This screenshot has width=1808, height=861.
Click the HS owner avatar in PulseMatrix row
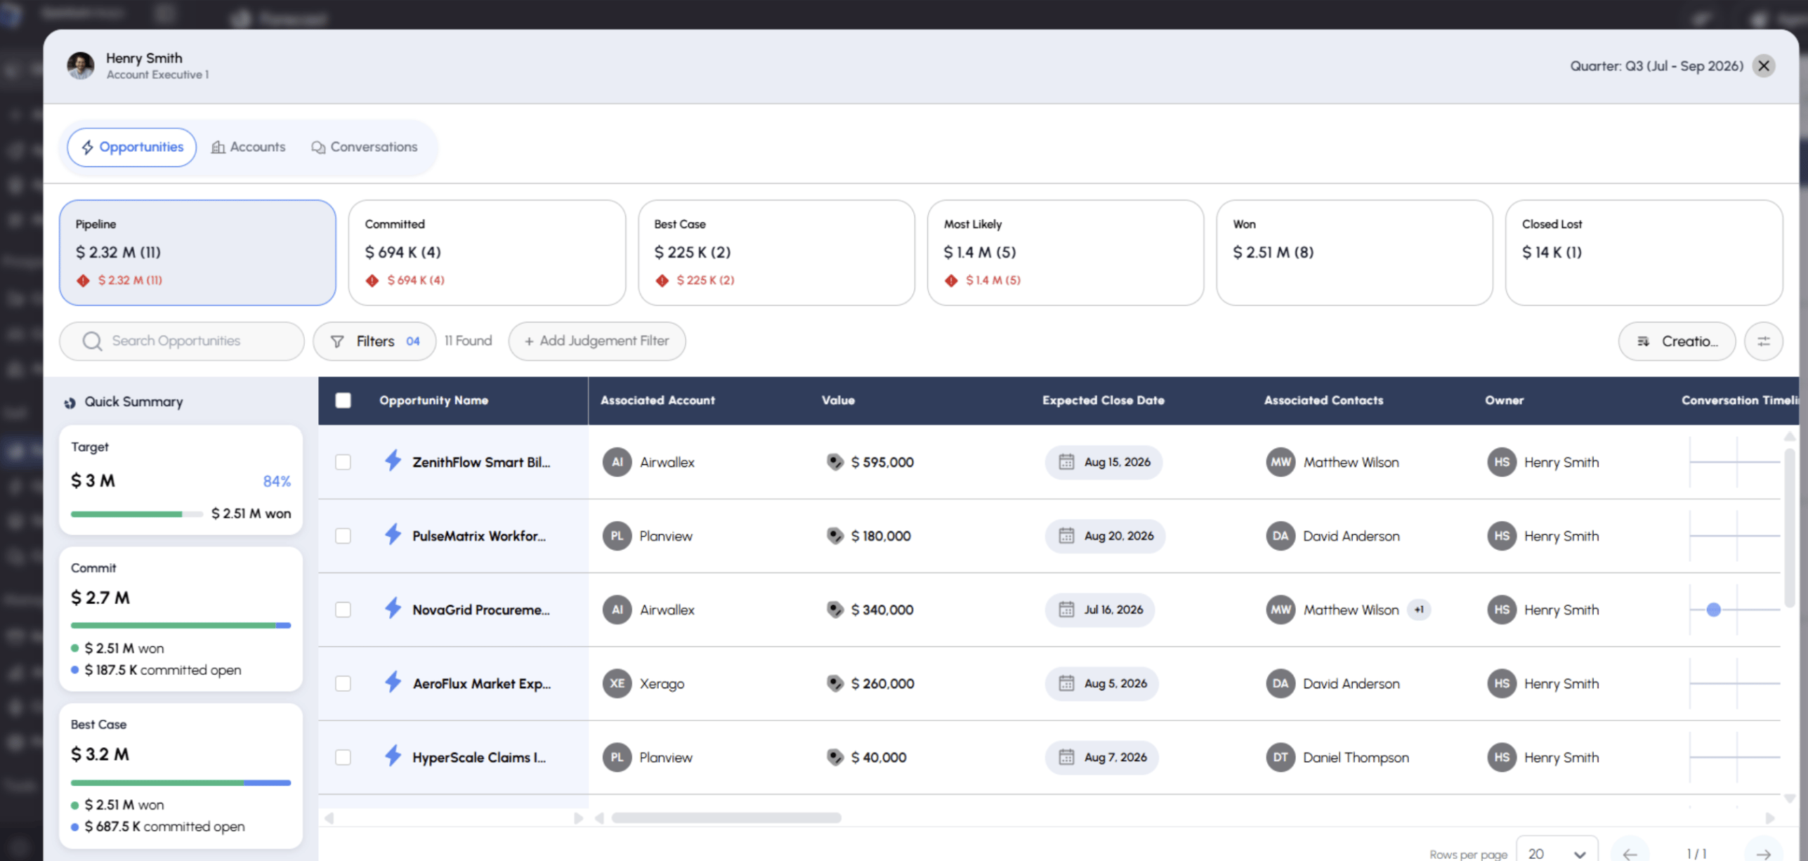1502,536
